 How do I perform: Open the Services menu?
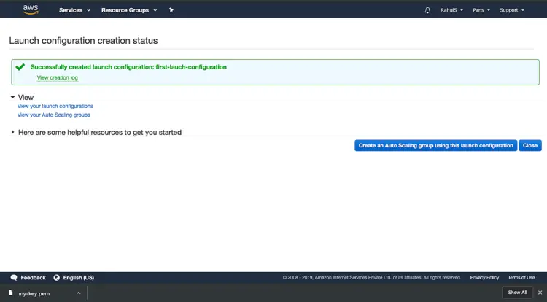pos(74,10)
